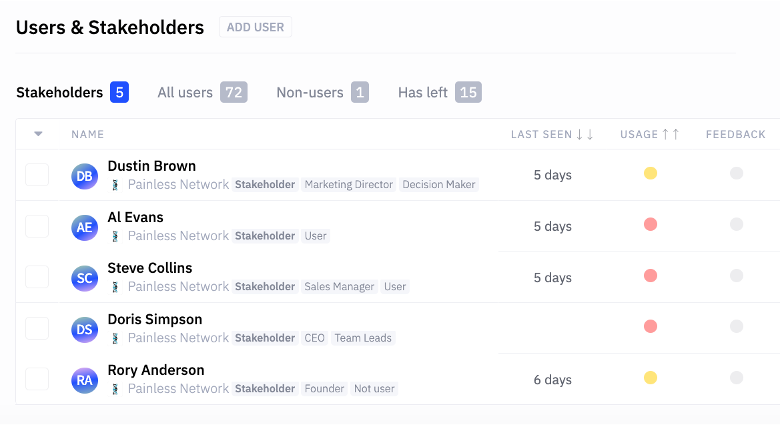Check the box beside Rory Anderson
This screenshot has width=780, height=439.
point(37,379)
